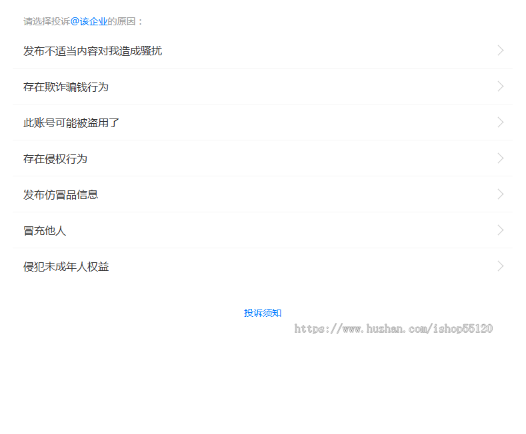The image size is (526, 434).
Task: Choose 存在侵权行为 option
Action: 262,158
